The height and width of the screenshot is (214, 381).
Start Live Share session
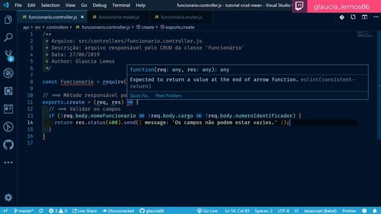click(x=85, y=211)
